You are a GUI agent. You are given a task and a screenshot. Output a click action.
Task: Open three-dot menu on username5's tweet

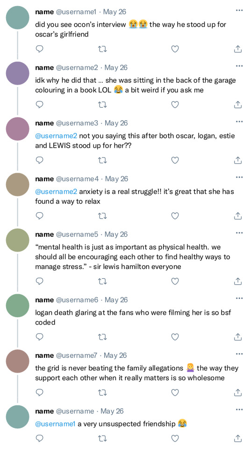[239, 233]
